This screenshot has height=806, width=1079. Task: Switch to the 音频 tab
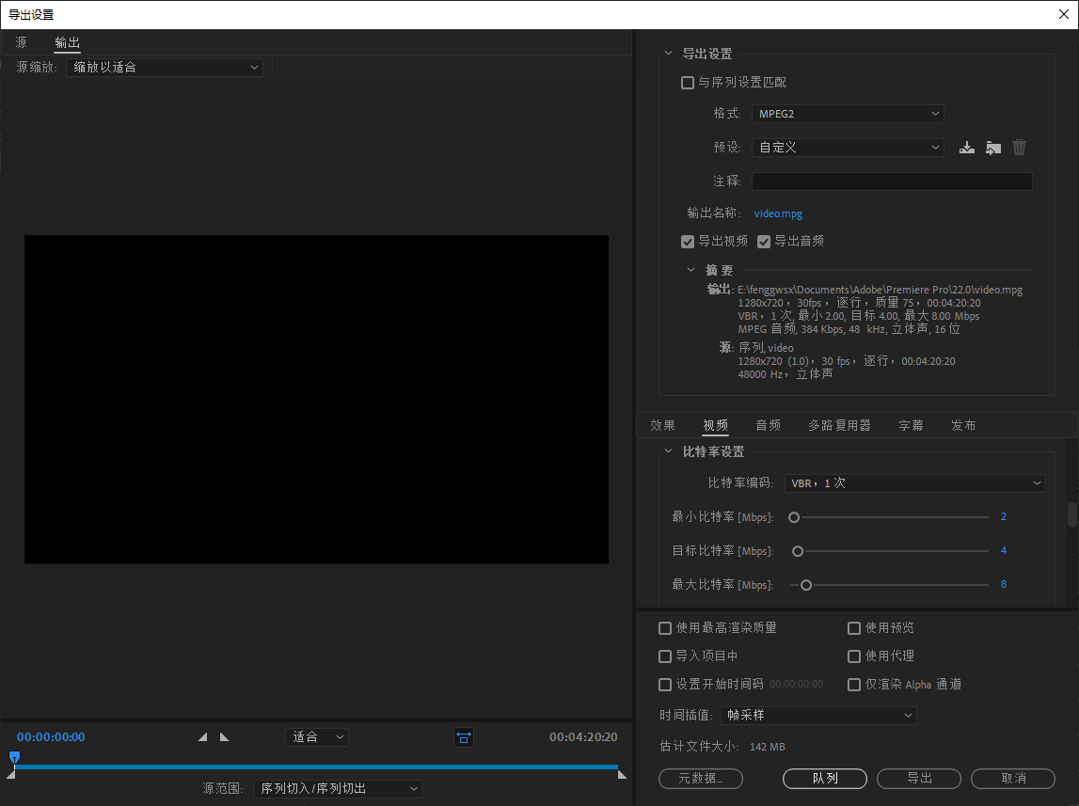point(769,425)
